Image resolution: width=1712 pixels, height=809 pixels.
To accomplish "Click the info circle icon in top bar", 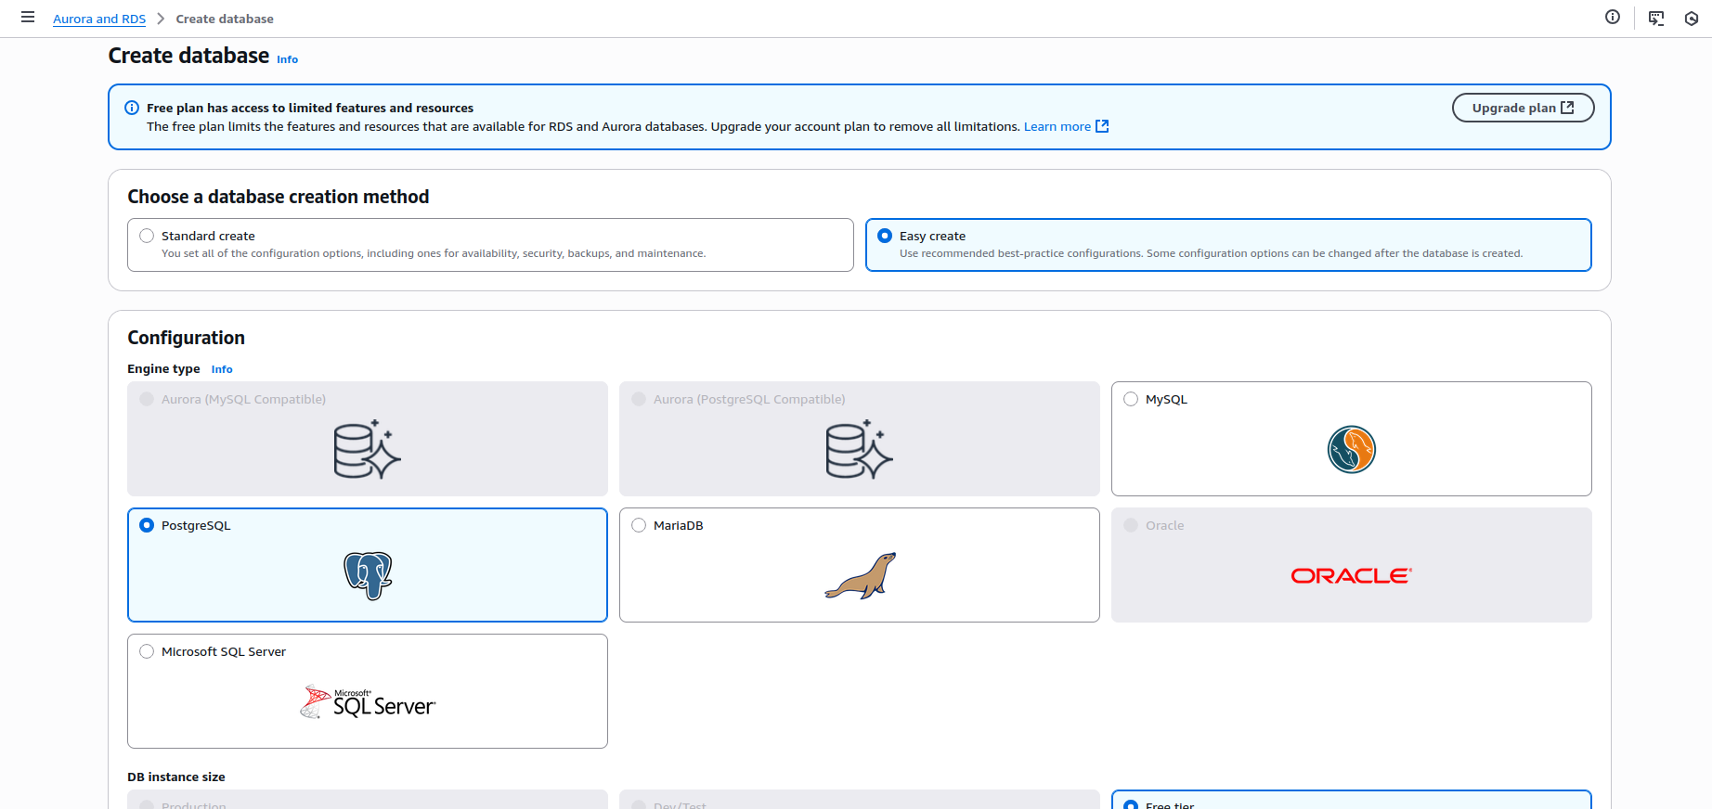I will click(1613, 17).
